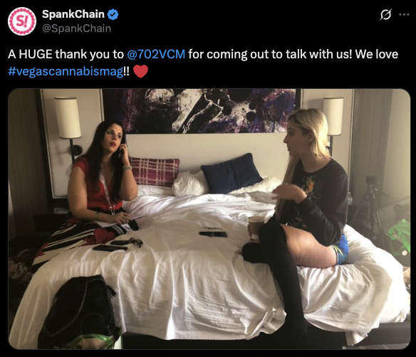Open the SpankChain profile avatar
This screenshot has height=357, width=416.
pyautogui.click(x=22, y=21)
